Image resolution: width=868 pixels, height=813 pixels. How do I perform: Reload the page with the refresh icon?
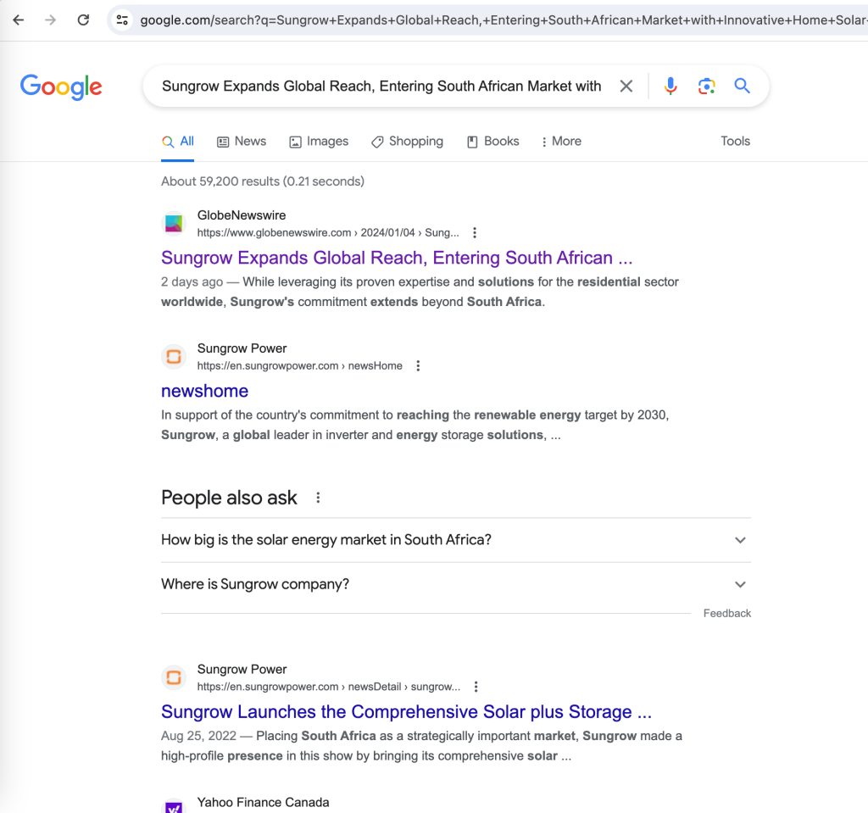click(x=83, y=20)
